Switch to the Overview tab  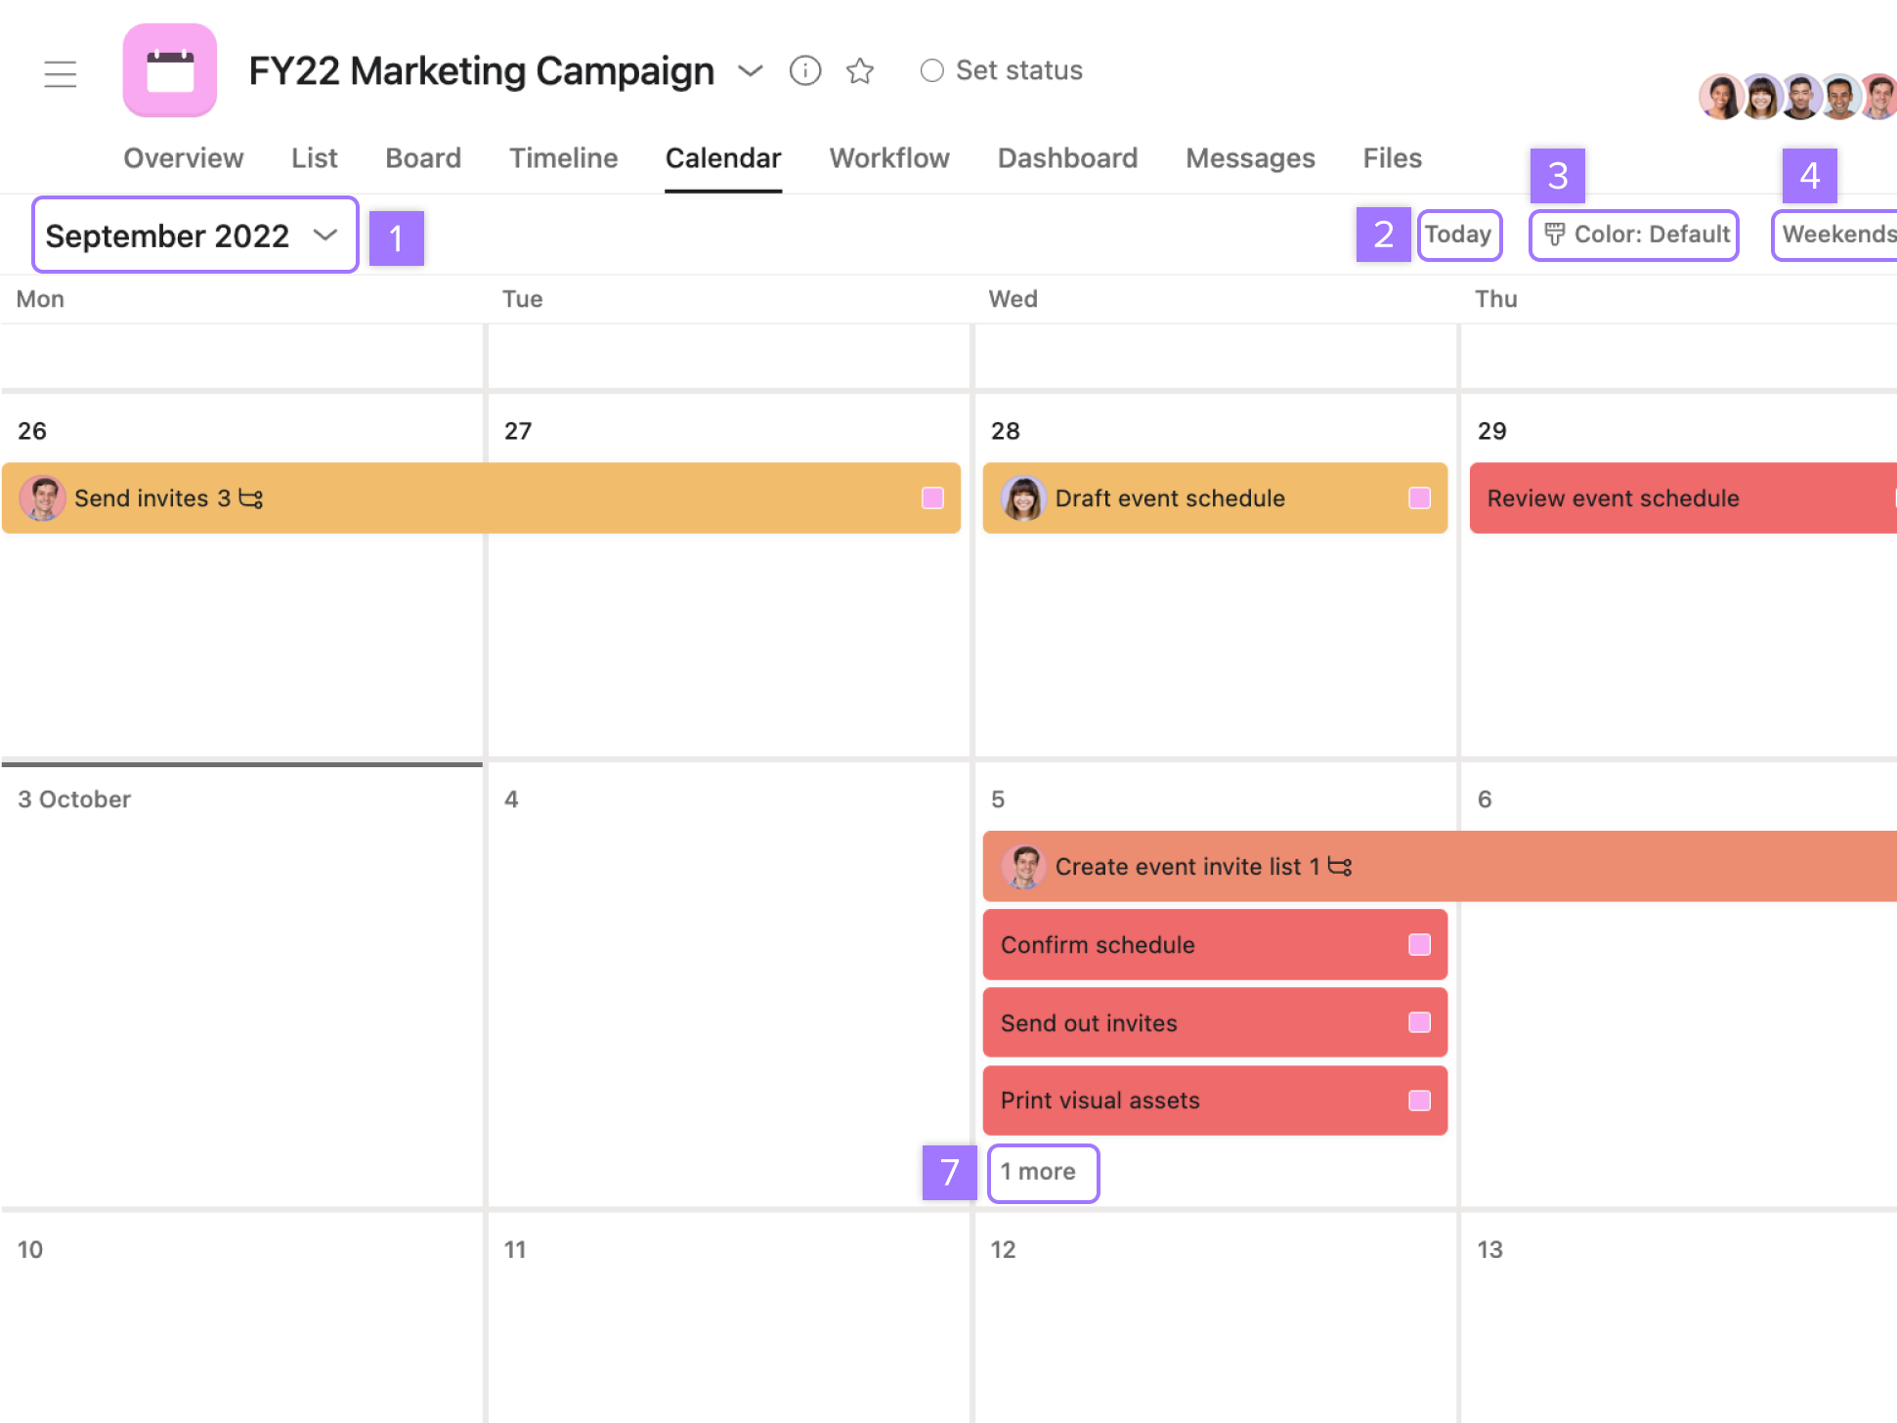(x=183, y=158)
